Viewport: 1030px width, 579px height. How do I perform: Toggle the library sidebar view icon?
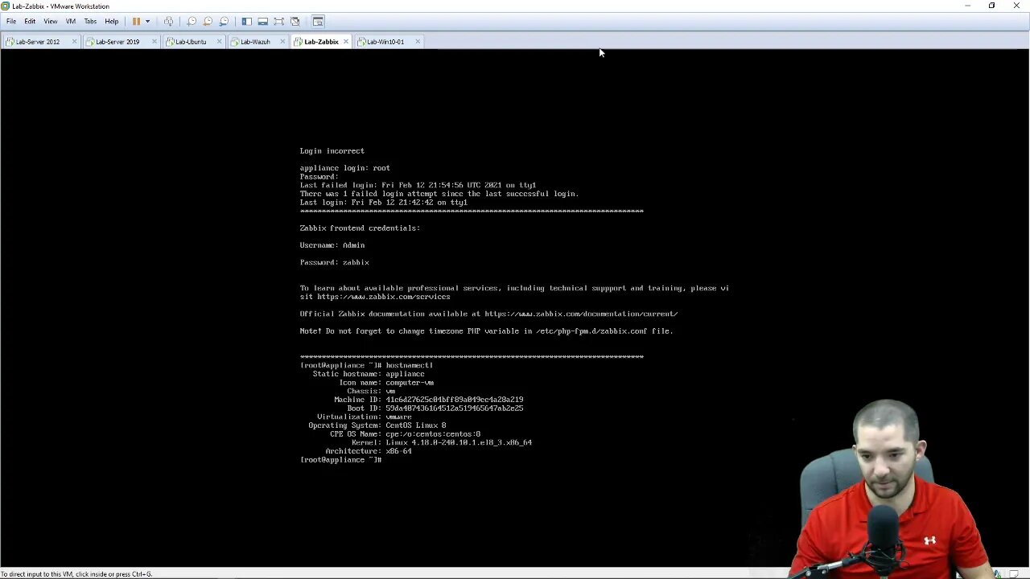pos(247,22)
